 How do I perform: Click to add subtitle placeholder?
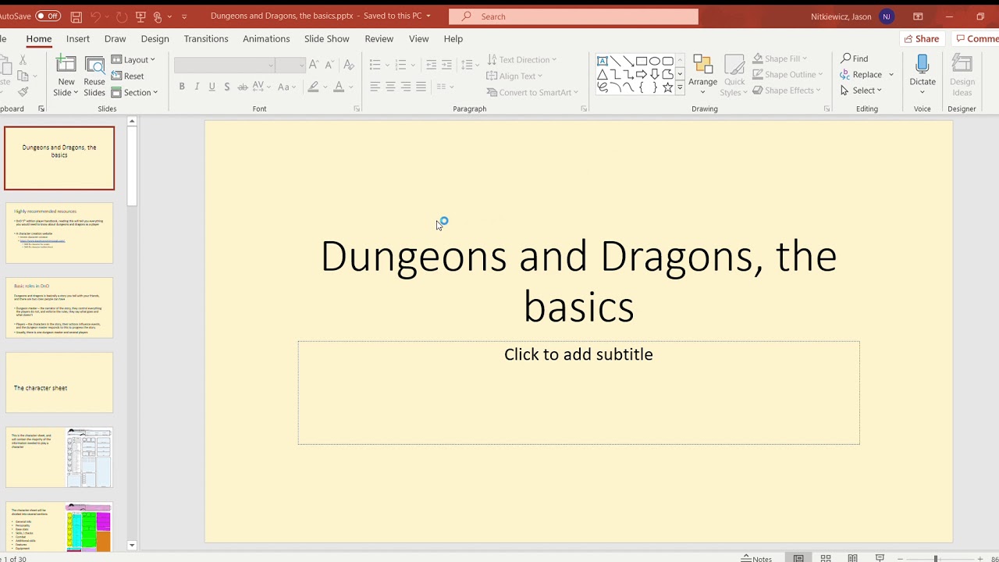[578, 393]
